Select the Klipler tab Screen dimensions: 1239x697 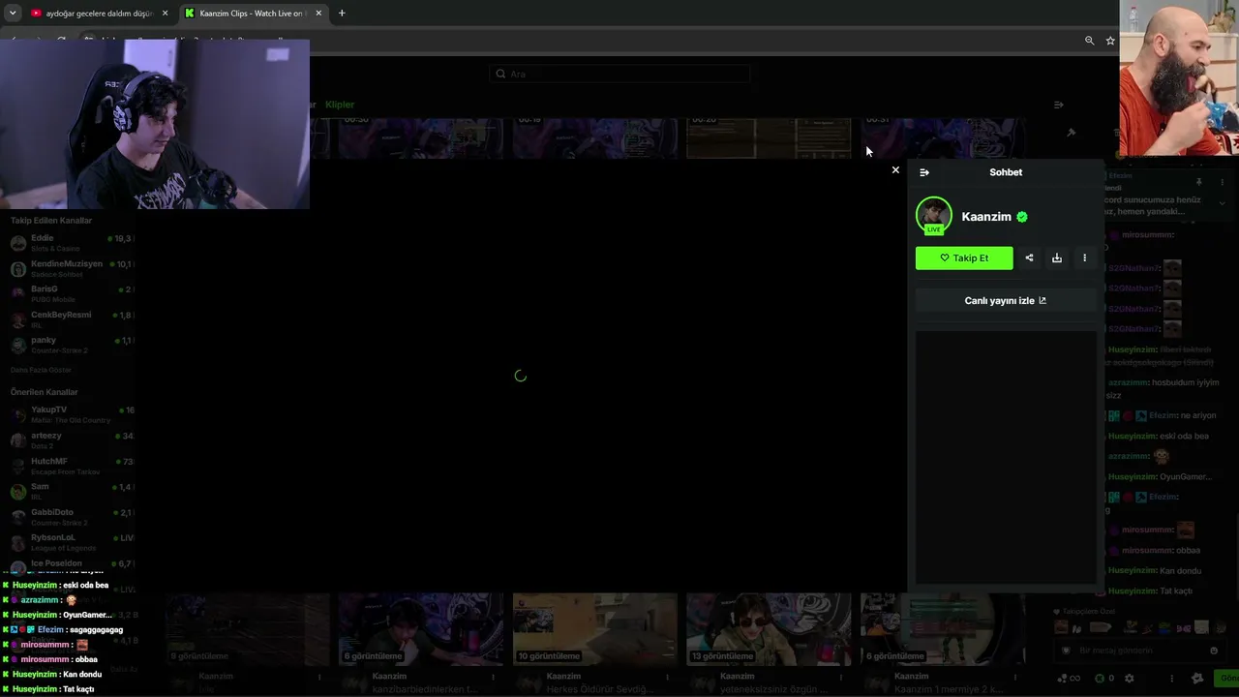(x=340, y=105)
